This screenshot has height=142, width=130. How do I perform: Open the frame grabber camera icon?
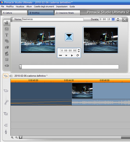(7, 47)
